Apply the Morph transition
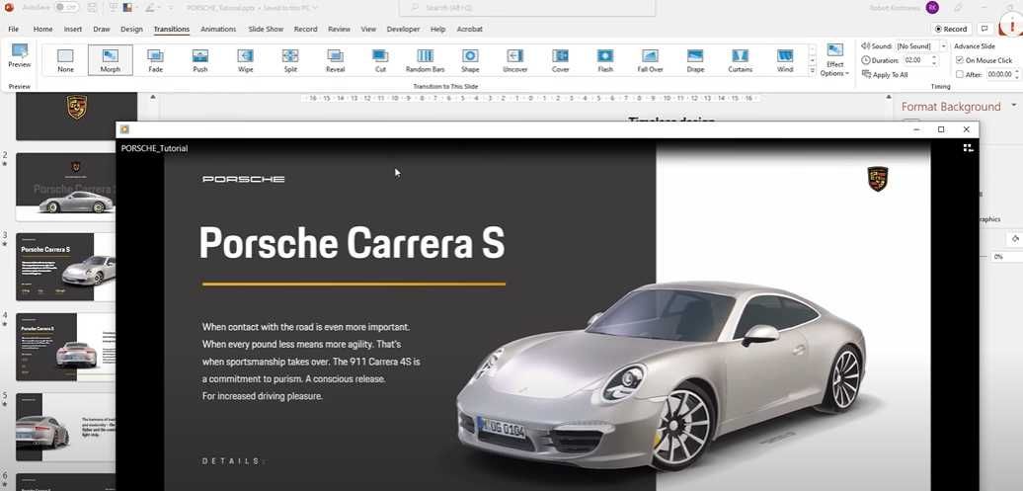 [111, 60]
